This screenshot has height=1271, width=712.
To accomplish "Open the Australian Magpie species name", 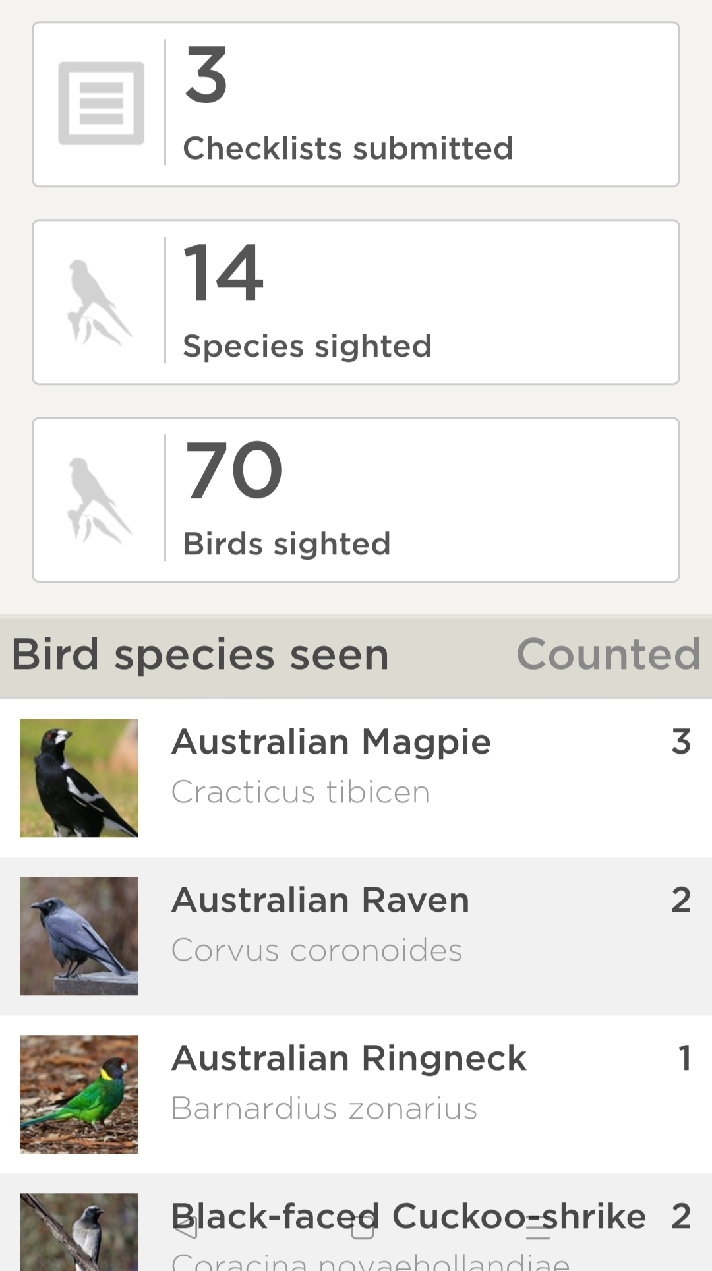I will click(331, 742).
